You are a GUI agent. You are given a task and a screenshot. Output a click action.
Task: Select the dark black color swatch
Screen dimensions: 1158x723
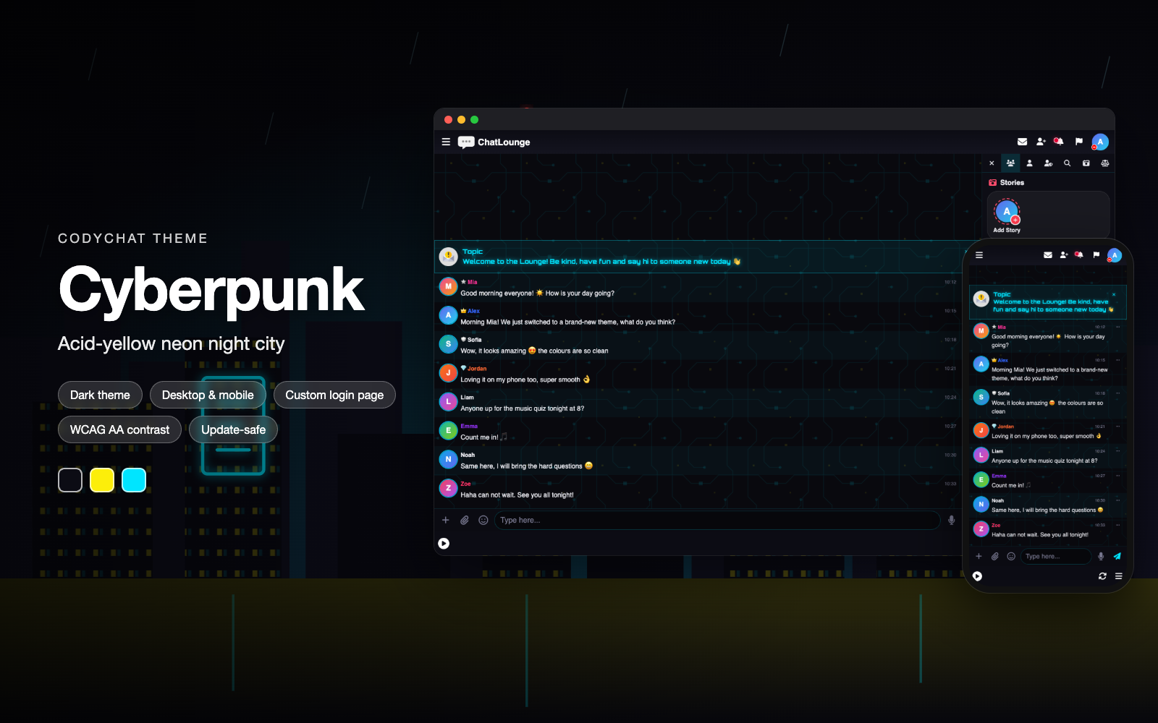click(x=70, y=480)
